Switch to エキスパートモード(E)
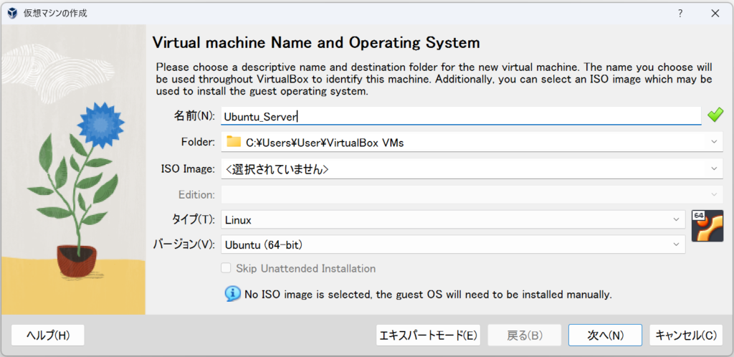Viewport: 734px width, 357px height. pos(429,335)
